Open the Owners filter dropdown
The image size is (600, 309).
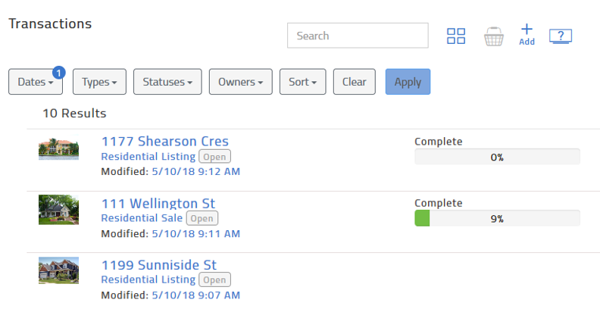tap(240, 82)
